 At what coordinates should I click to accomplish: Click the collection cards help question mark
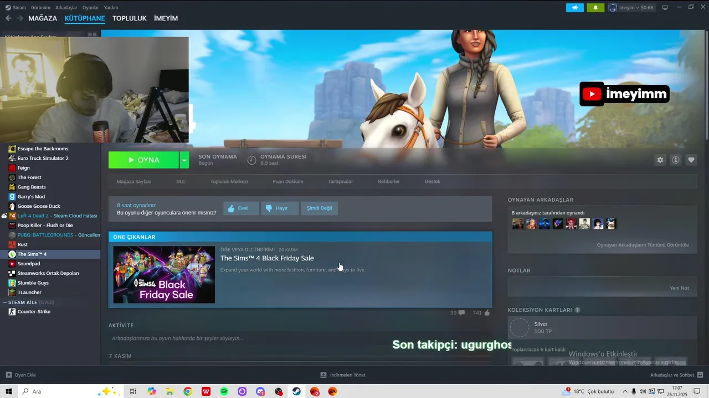pos(577,310)
